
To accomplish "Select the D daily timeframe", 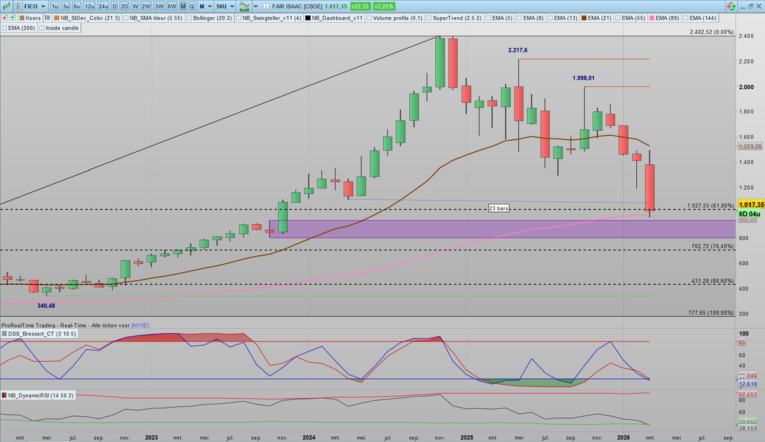I will click(115, 6).
